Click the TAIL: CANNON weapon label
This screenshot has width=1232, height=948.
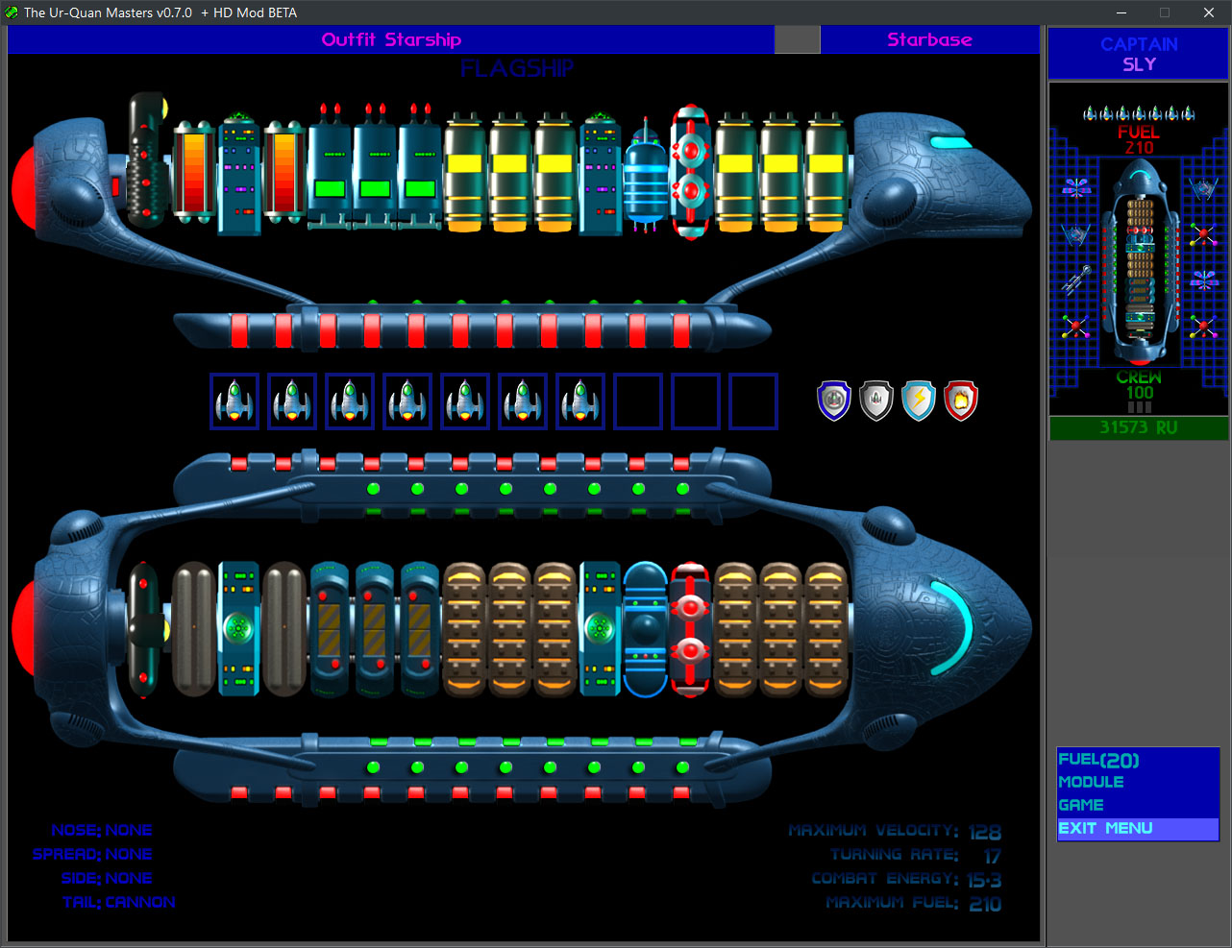[119, 902]
